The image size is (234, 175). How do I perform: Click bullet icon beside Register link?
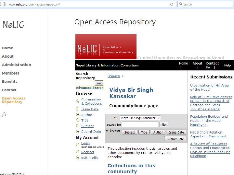pyautogui.click(x=78, y=152)
